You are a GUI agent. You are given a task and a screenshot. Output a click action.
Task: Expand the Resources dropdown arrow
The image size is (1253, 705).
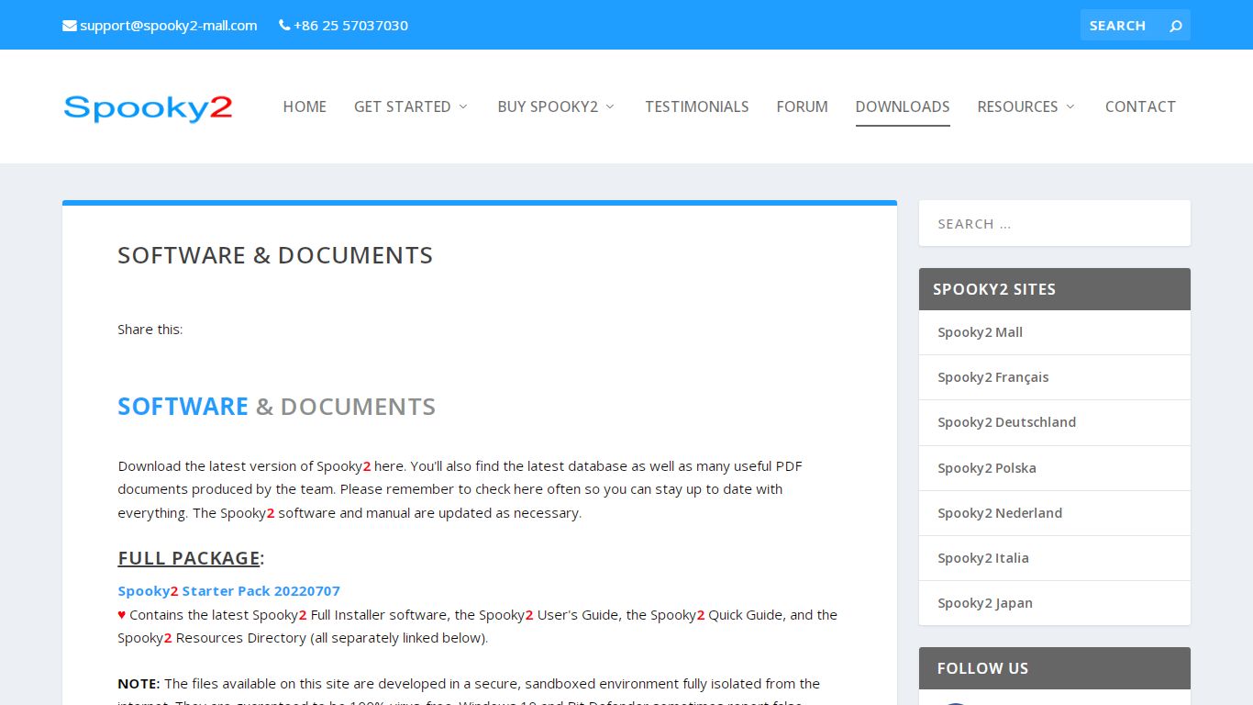coord(1070,106)
